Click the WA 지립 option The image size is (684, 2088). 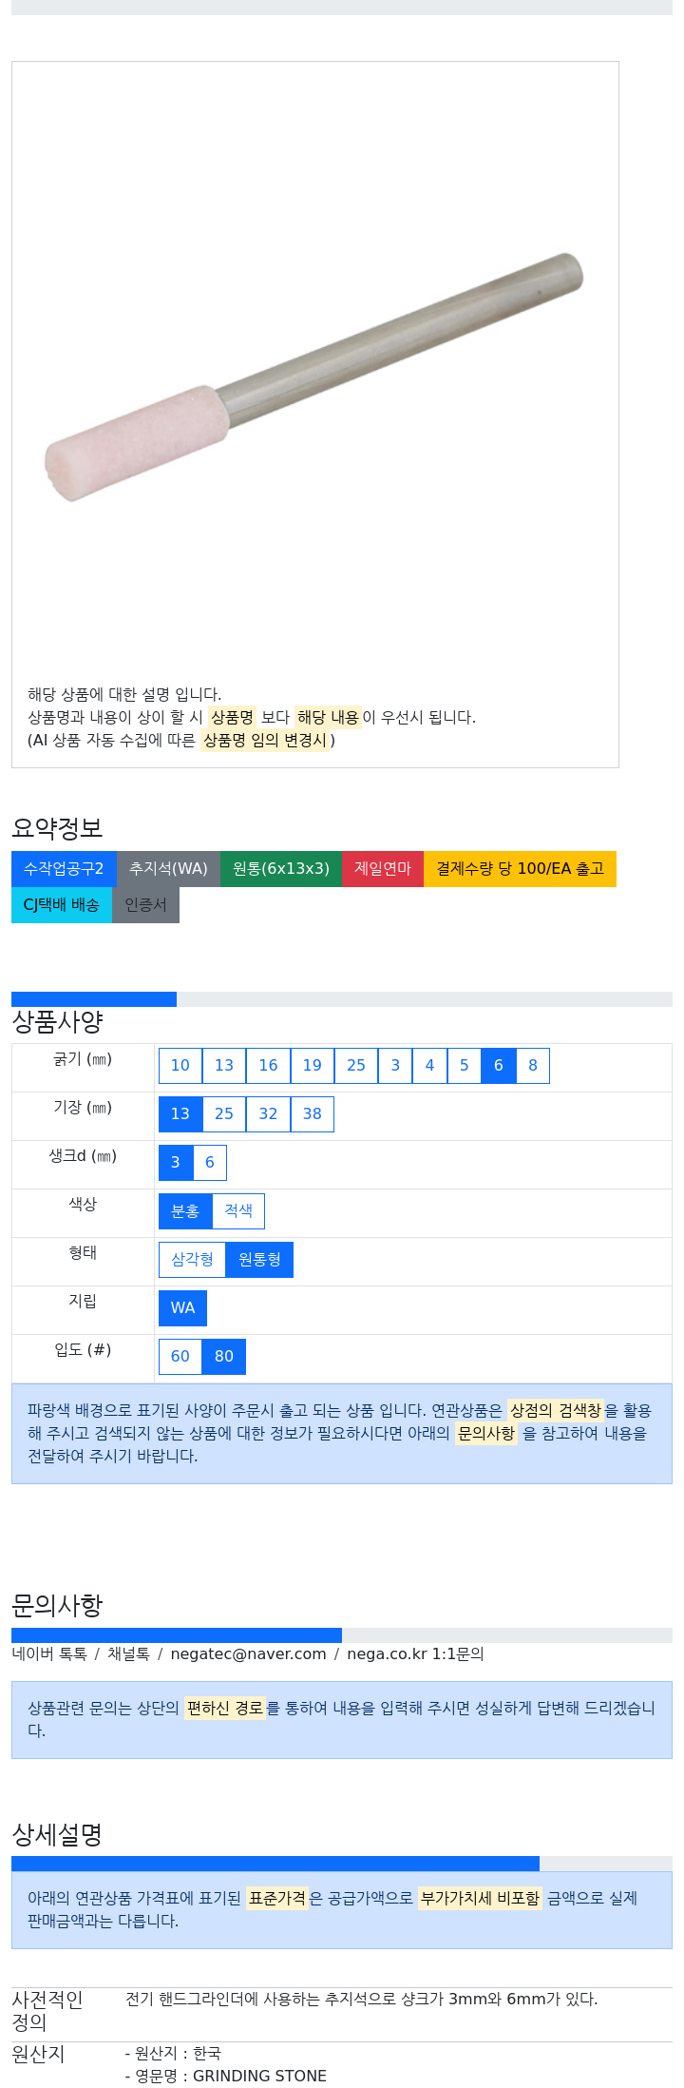click(x=182, y=1308)
